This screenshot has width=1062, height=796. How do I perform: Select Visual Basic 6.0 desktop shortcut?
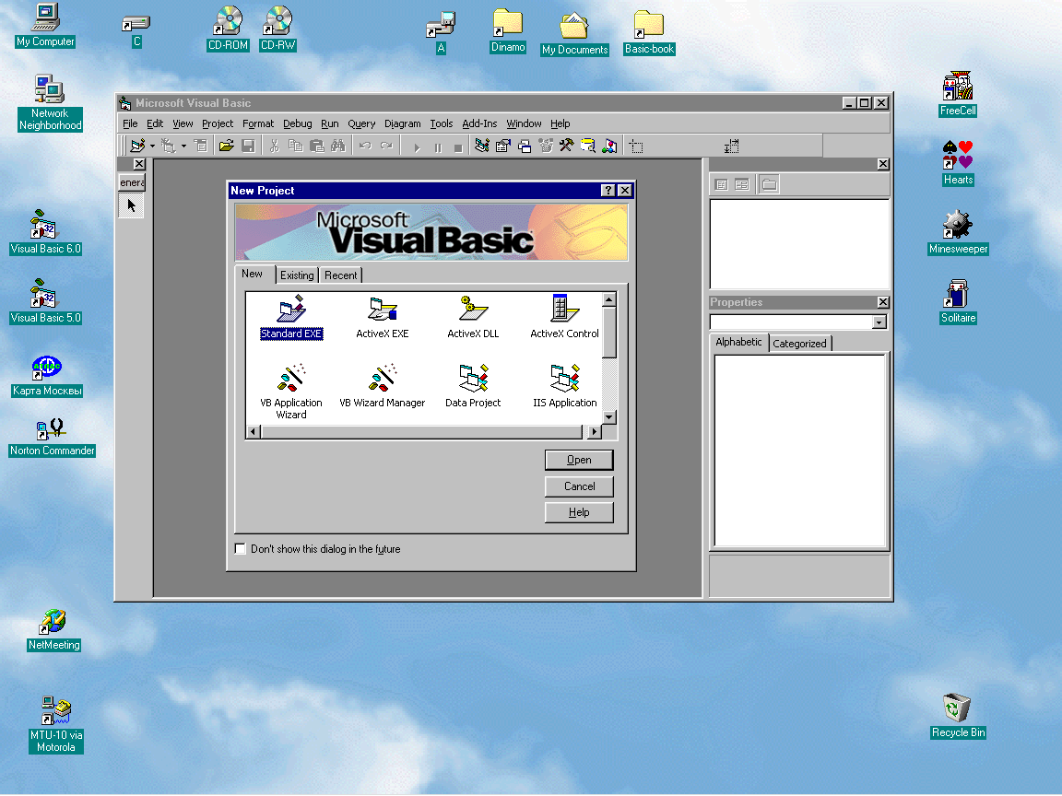pyautogui.click(x=45, y=232)
